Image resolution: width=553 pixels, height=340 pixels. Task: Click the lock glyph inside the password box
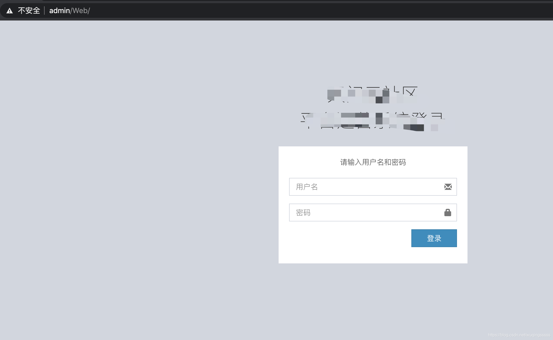click(448, 212)
